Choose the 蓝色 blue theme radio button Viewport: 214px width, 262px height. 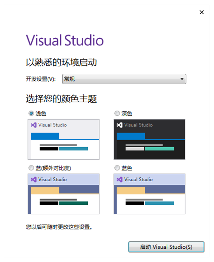[117, 168]
